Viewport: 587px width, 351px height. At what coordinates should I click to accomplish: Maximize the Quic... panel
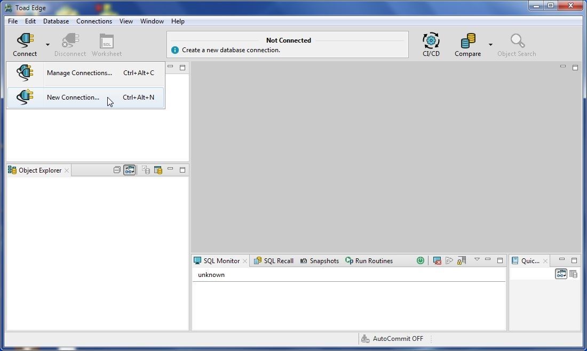point(574,260)
